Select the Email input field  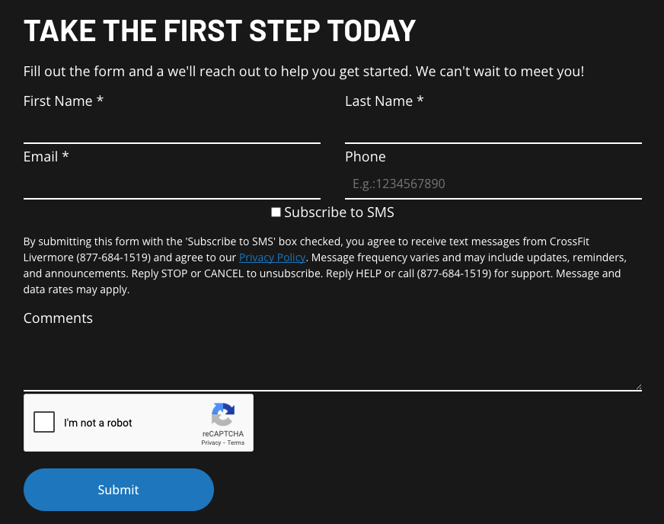(x=171, y=184)
